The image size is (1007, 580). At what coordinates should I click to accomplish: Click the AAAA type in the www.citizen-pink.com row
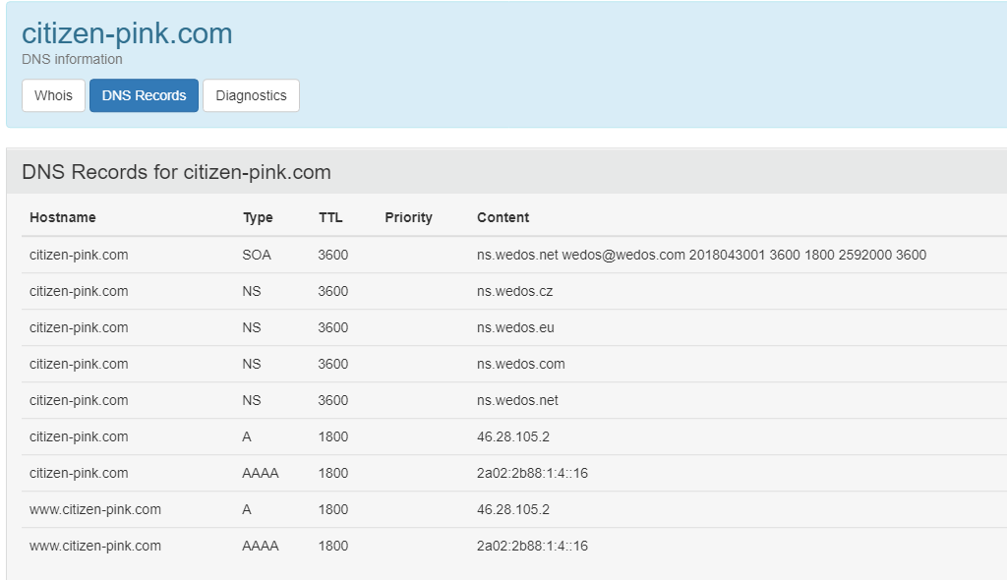pyautogui.click(x=260, y=546)
